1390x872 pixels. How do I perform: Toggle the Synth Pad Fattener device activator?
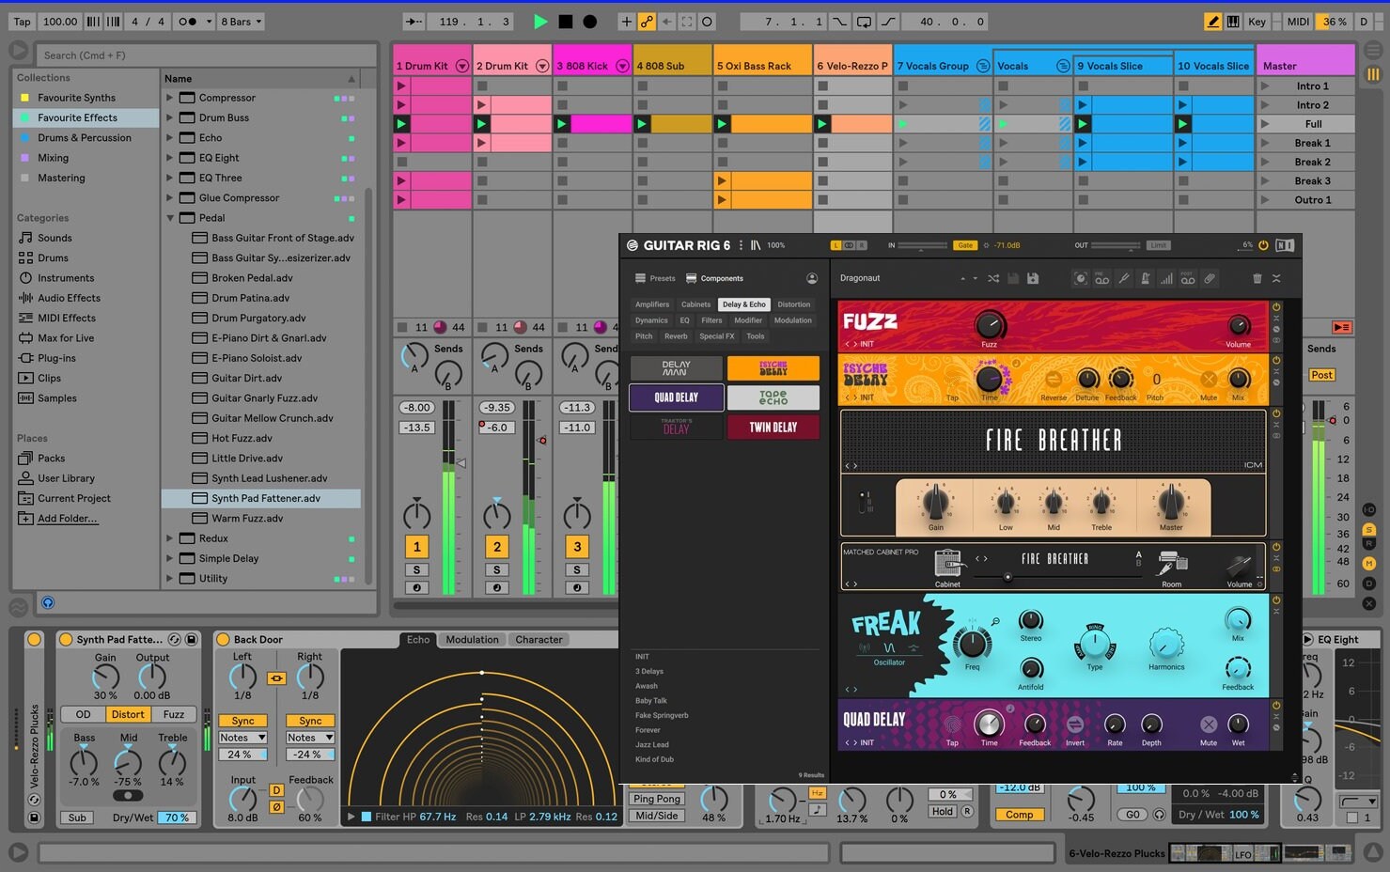tap(66, 639)
